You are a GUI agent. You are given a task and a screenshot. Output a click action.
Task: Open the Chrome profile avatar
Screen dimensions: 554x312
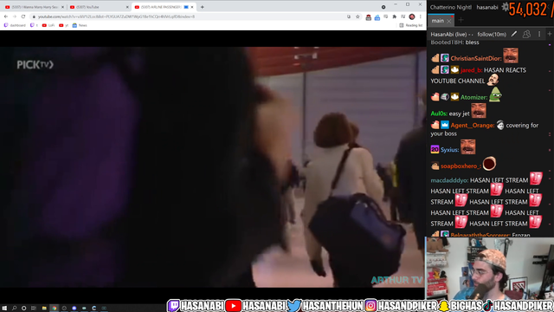coord(412,16)
